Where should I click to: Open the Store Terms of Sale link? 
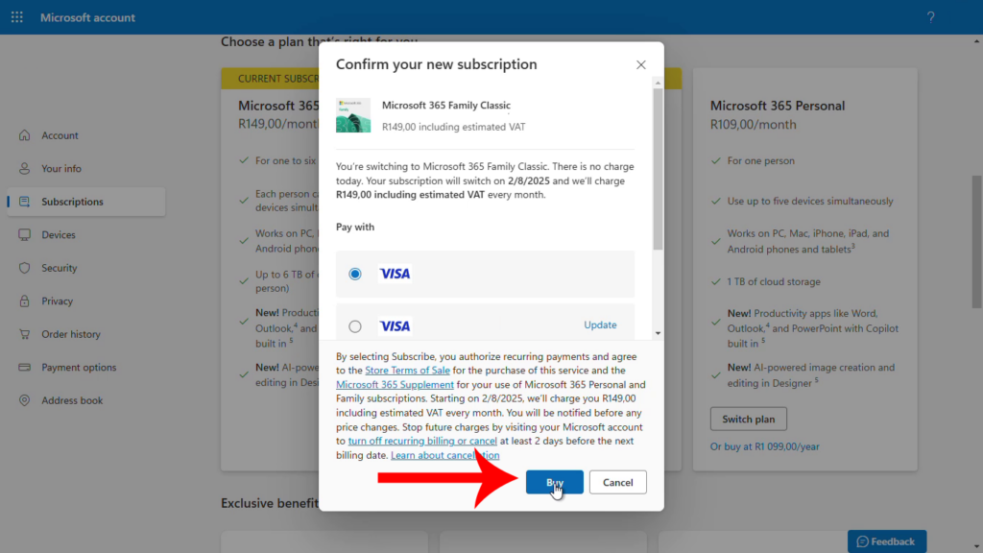(x=407, y=369)
